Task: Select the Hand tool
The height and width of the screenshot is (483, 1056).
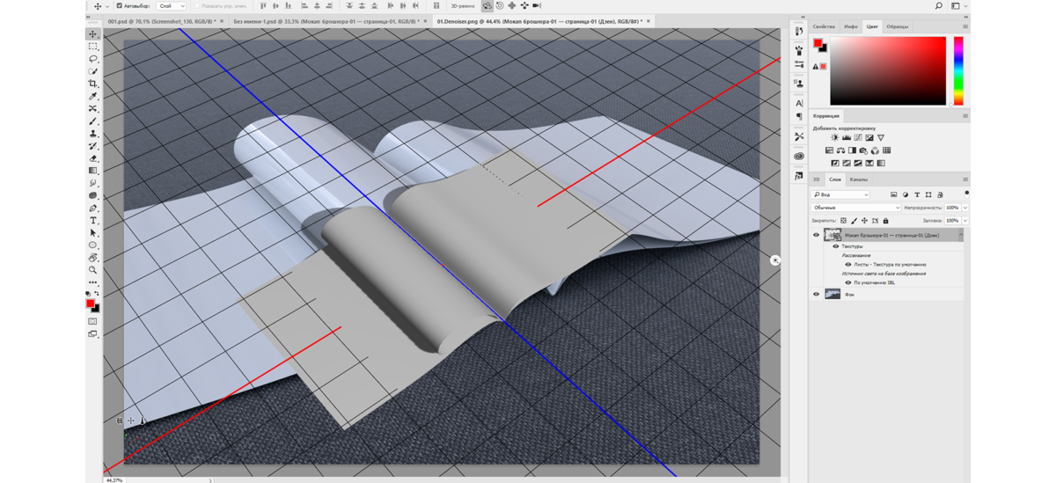Action: (93, 258)
